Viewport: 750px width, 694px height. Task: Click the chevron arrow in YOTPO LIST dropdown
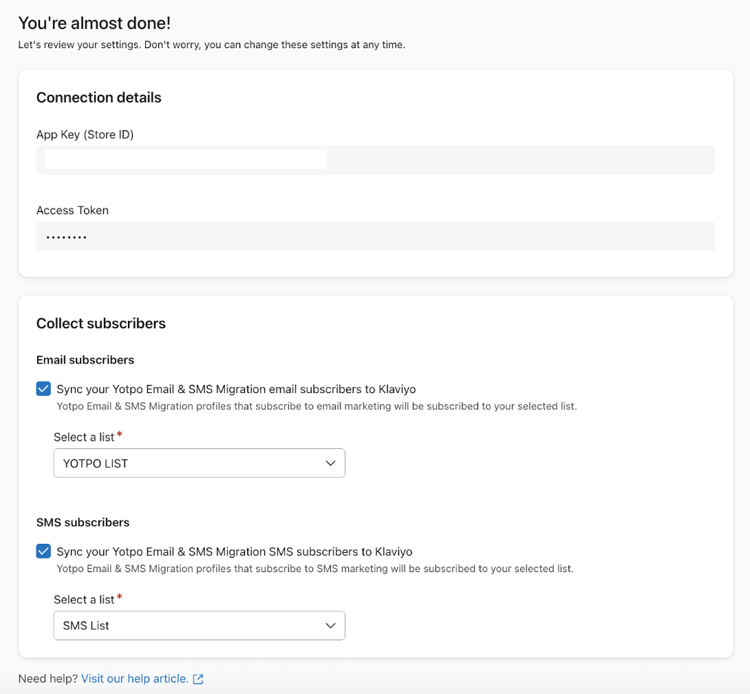330,463
